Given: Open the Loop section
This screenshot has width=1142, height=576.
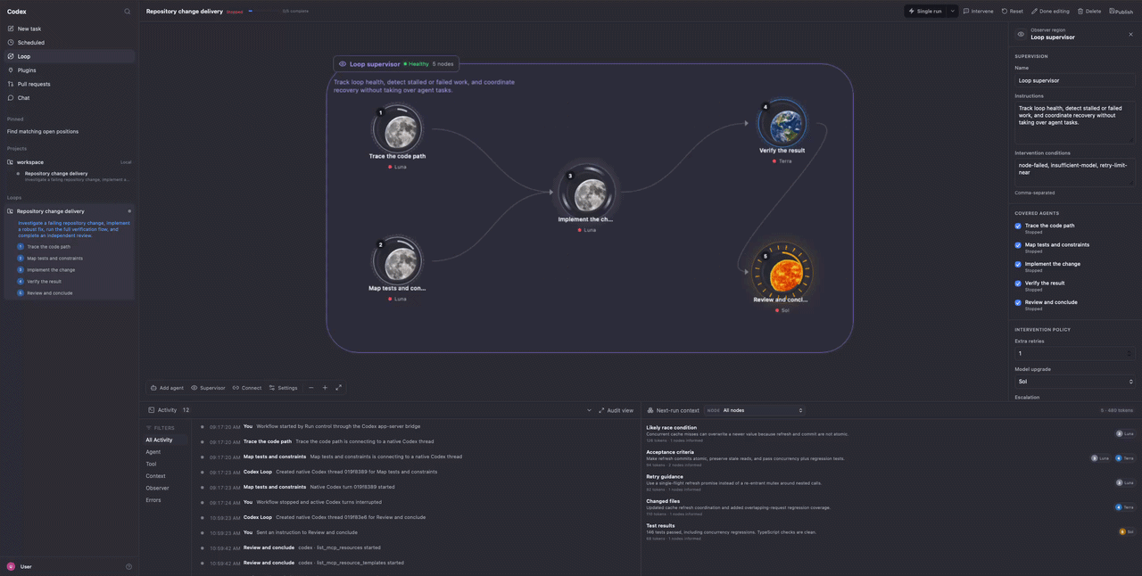Looking at the screenshot, I should click(70, 56).
